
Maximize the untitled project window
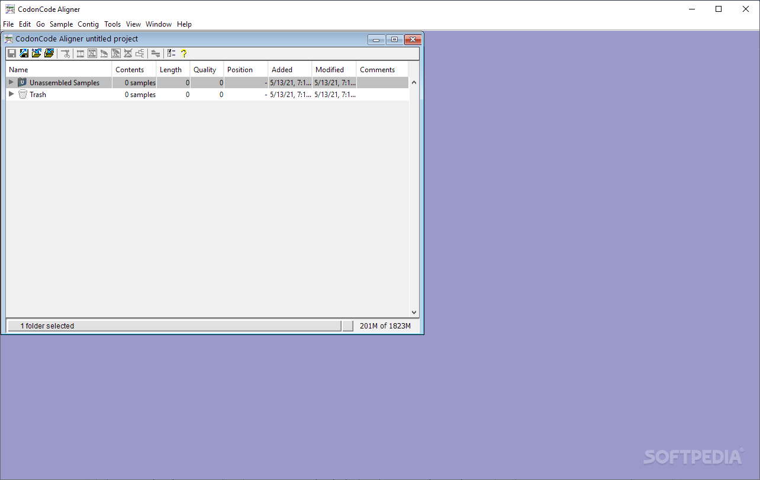394,40
